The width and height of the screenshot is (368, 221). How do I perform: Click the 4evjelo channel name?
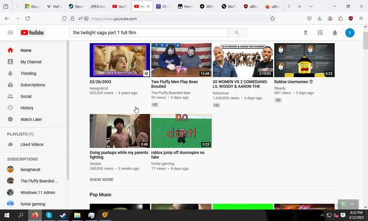click(95, 164)
